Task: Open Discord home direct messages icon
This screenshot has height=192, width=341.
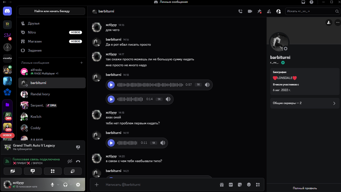Action: (x=7, y=11)
